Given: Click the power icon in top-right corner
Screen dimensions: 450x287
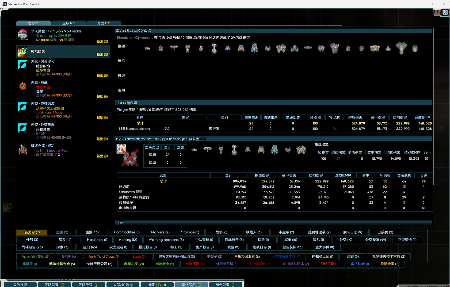Looking at the screenshot, I should [x=445, y=12].
